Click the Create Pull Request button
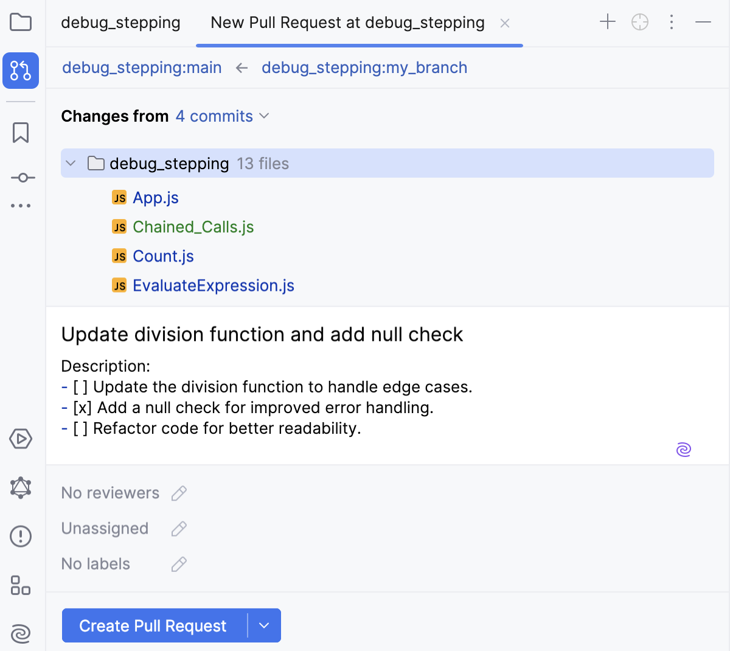This screenshot has height=651, width=730. pyautogui.click(x=153, y=625)
